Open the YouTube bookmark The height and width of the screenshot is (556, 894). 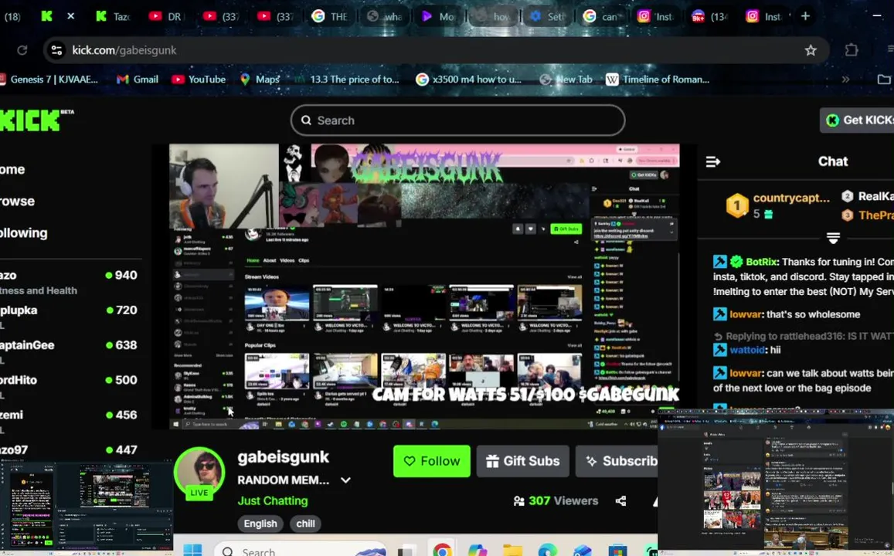coord(199,80)
